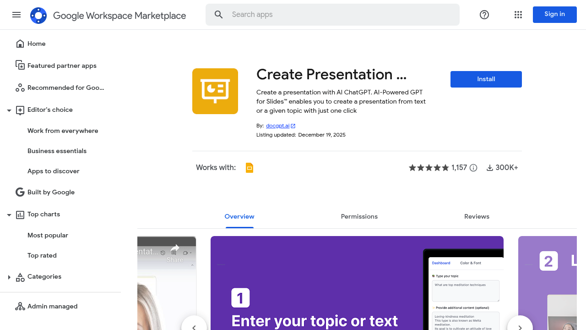Collapse the Editor's choice section
Screen dimensions: 586x330
tap(9, 110)
